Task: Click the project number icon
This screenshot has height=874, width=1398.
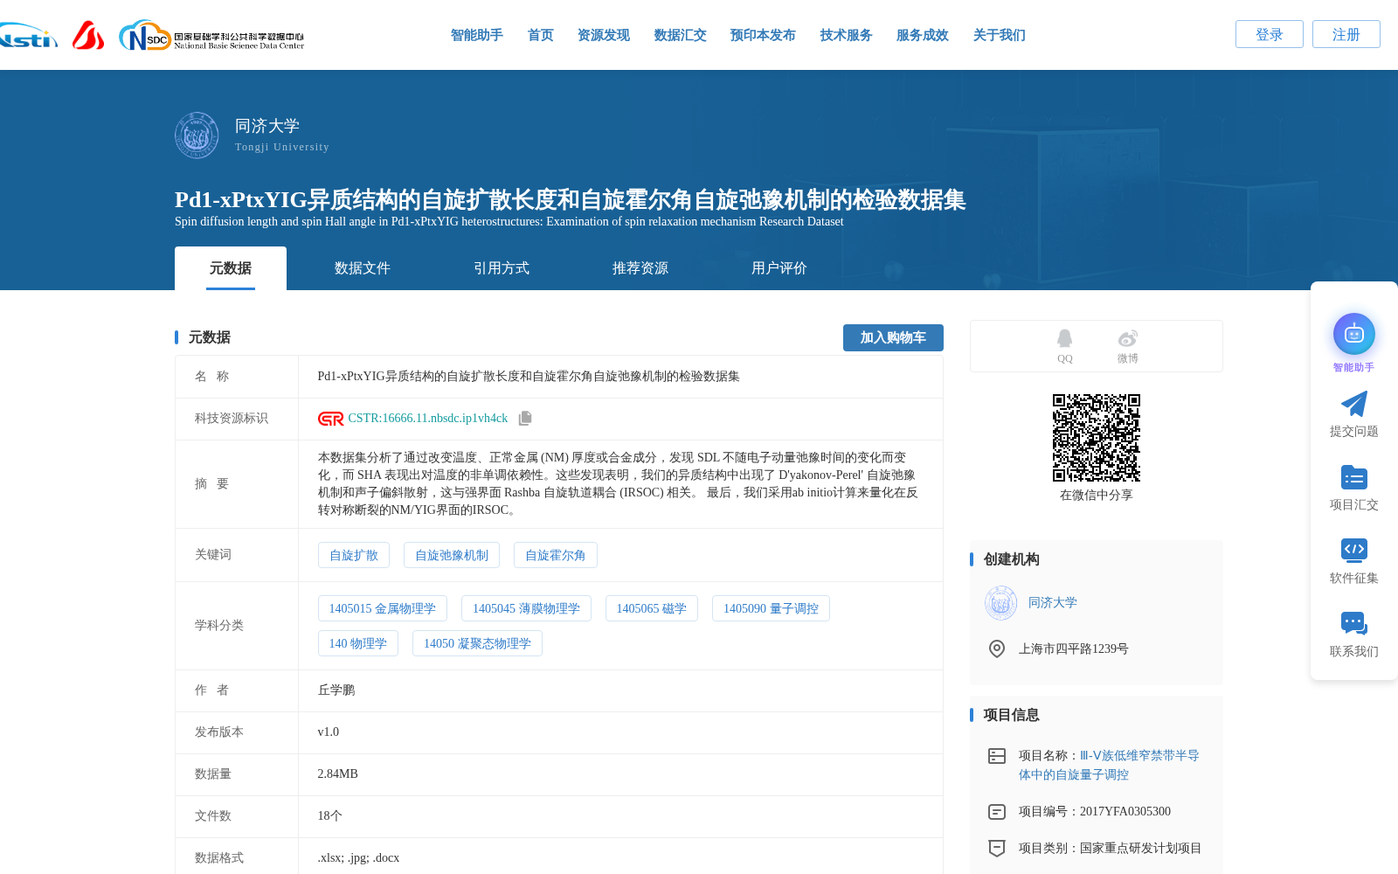Action: click(x=997, y=812)
